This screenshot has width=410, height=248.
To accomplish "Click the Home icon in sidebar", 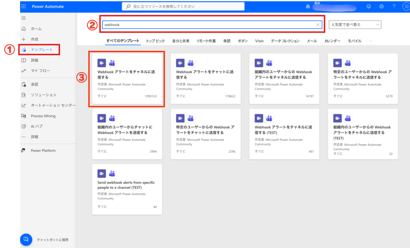I will [24, 29].
